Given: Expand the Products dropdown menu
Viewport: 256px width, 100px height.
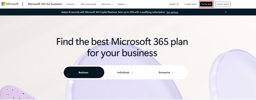Looking at the screenshot, I should coord(71,4).
